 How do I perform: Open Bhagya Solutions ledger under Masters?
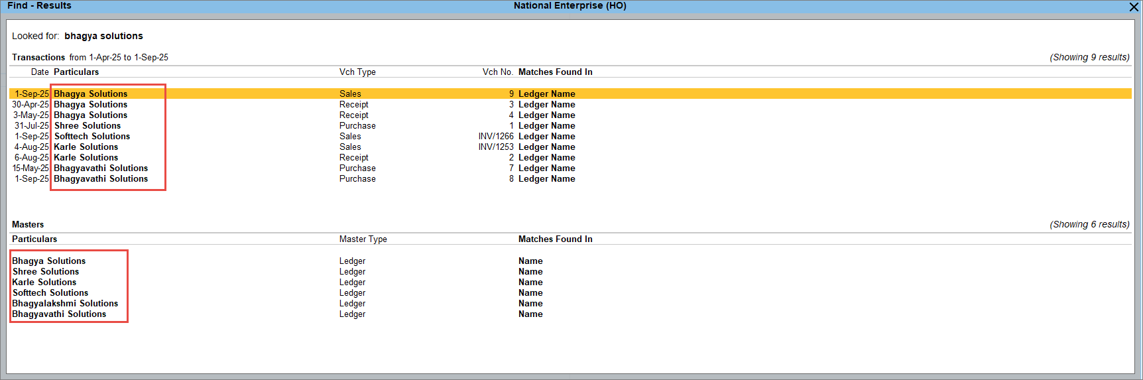point(48,261)
